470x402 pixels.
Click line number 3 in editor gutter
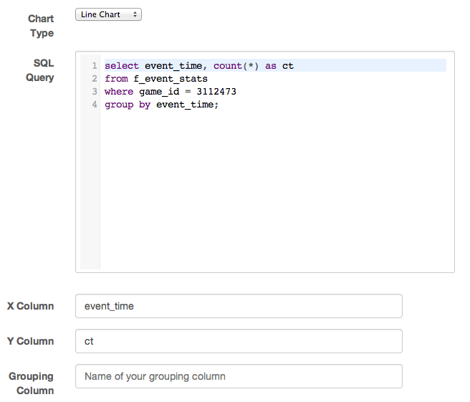pos(95,92)
